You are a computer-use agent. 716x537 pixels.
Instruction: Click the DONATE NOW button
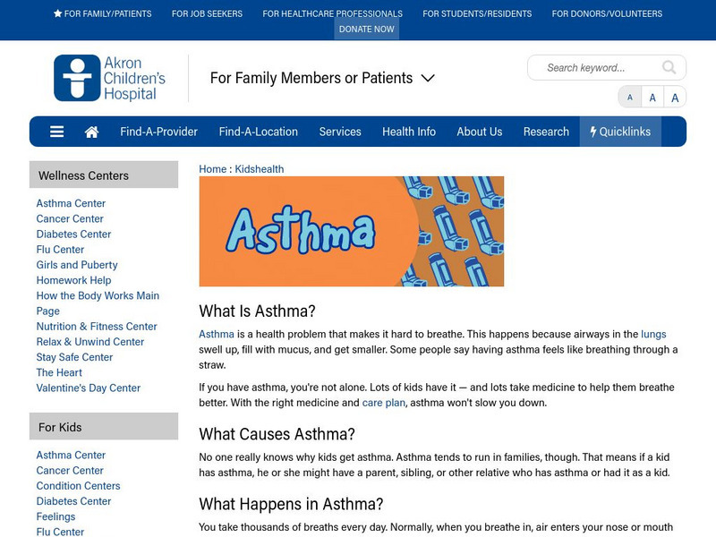[367, 29]
